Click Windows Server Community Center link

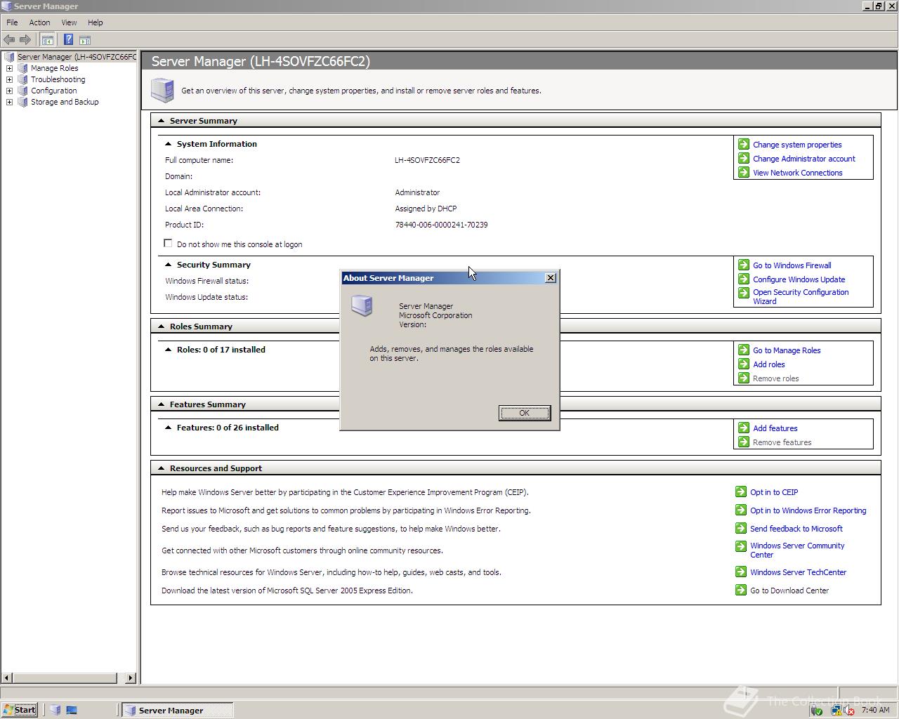point(797,550)
